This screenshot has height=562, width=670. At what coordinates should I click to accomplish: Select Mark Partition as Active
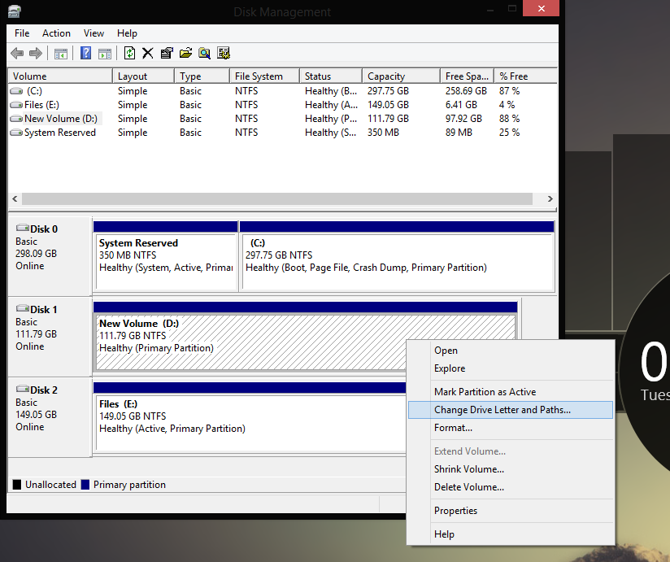tap(511, 392)
